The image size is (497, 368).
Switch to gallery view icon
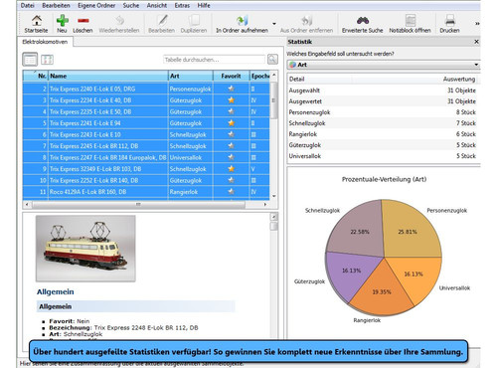pyautogui.click(x=47, y=60)
